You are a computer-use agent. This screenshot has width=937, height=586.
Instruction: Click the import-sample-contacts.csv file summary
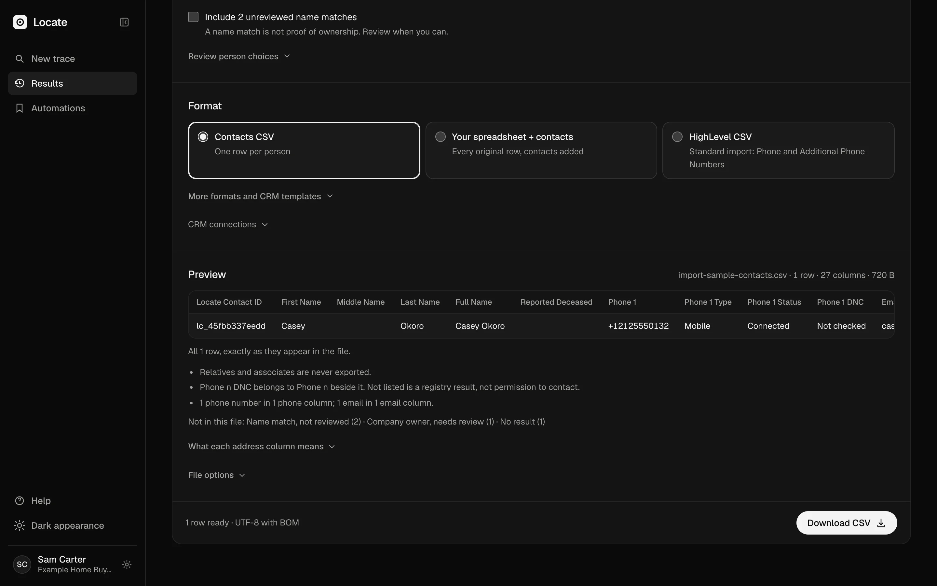pyautogui.click(x=786, y=275)
